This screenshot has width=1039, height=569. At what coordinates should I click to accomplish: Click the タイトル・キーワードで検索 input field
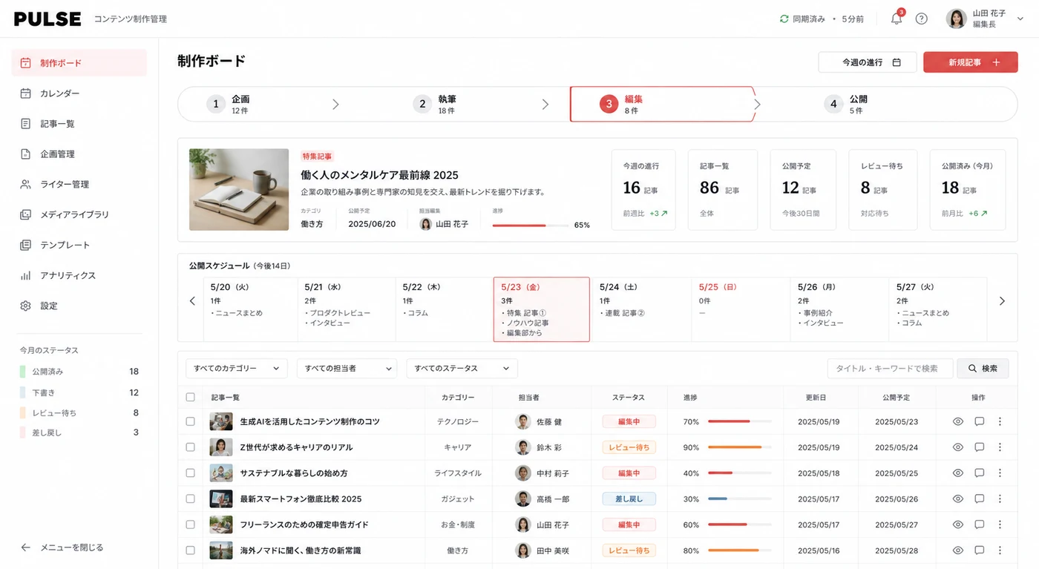pos(890,368)
